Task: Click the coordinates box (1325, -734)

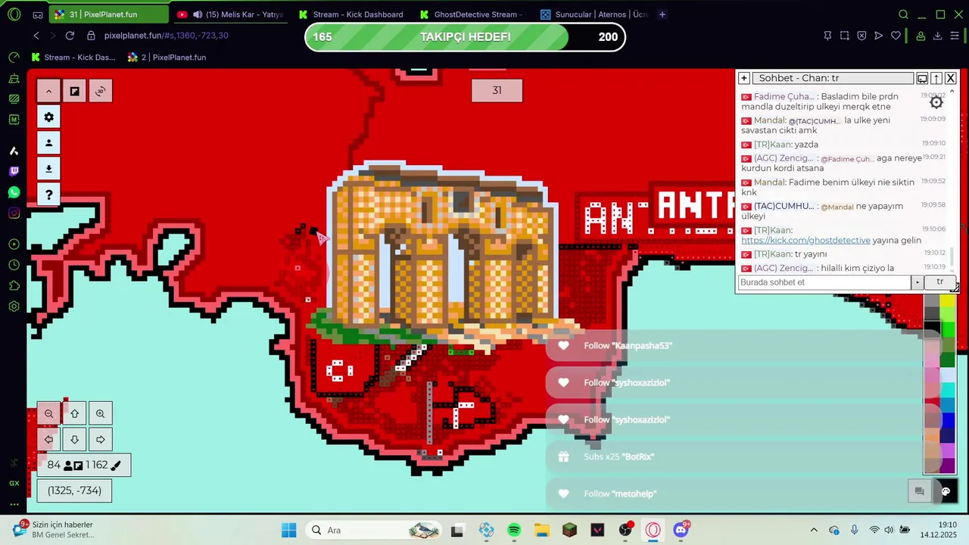Action: point(74,490)
